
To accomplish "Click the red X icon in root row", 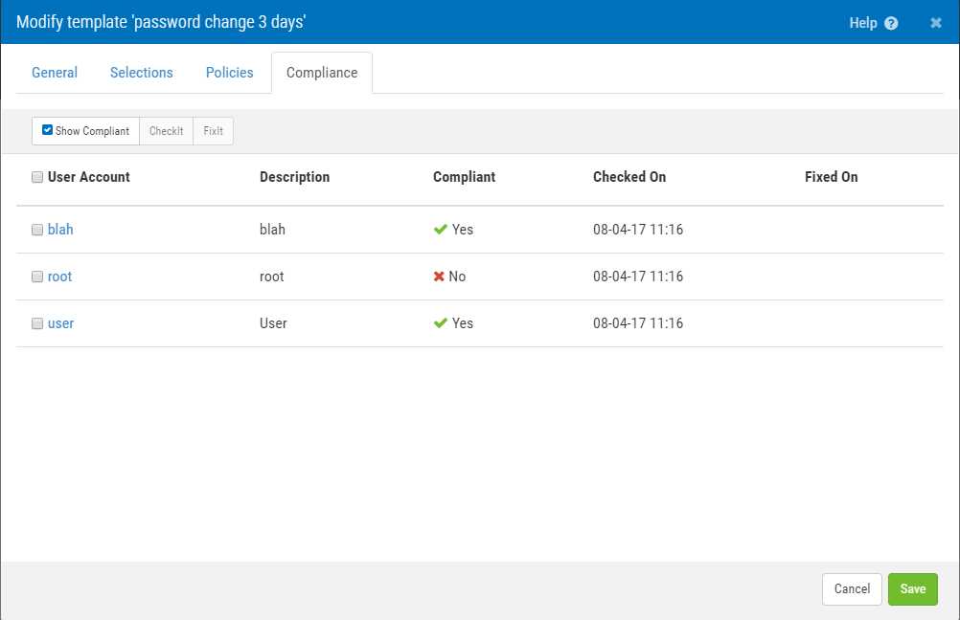I will click(439, 277).
